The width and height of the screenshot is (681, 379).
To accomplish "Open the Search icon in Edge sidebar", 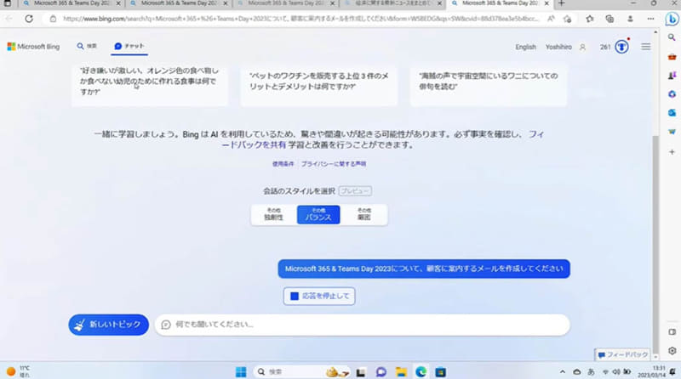I will (672, 37).
